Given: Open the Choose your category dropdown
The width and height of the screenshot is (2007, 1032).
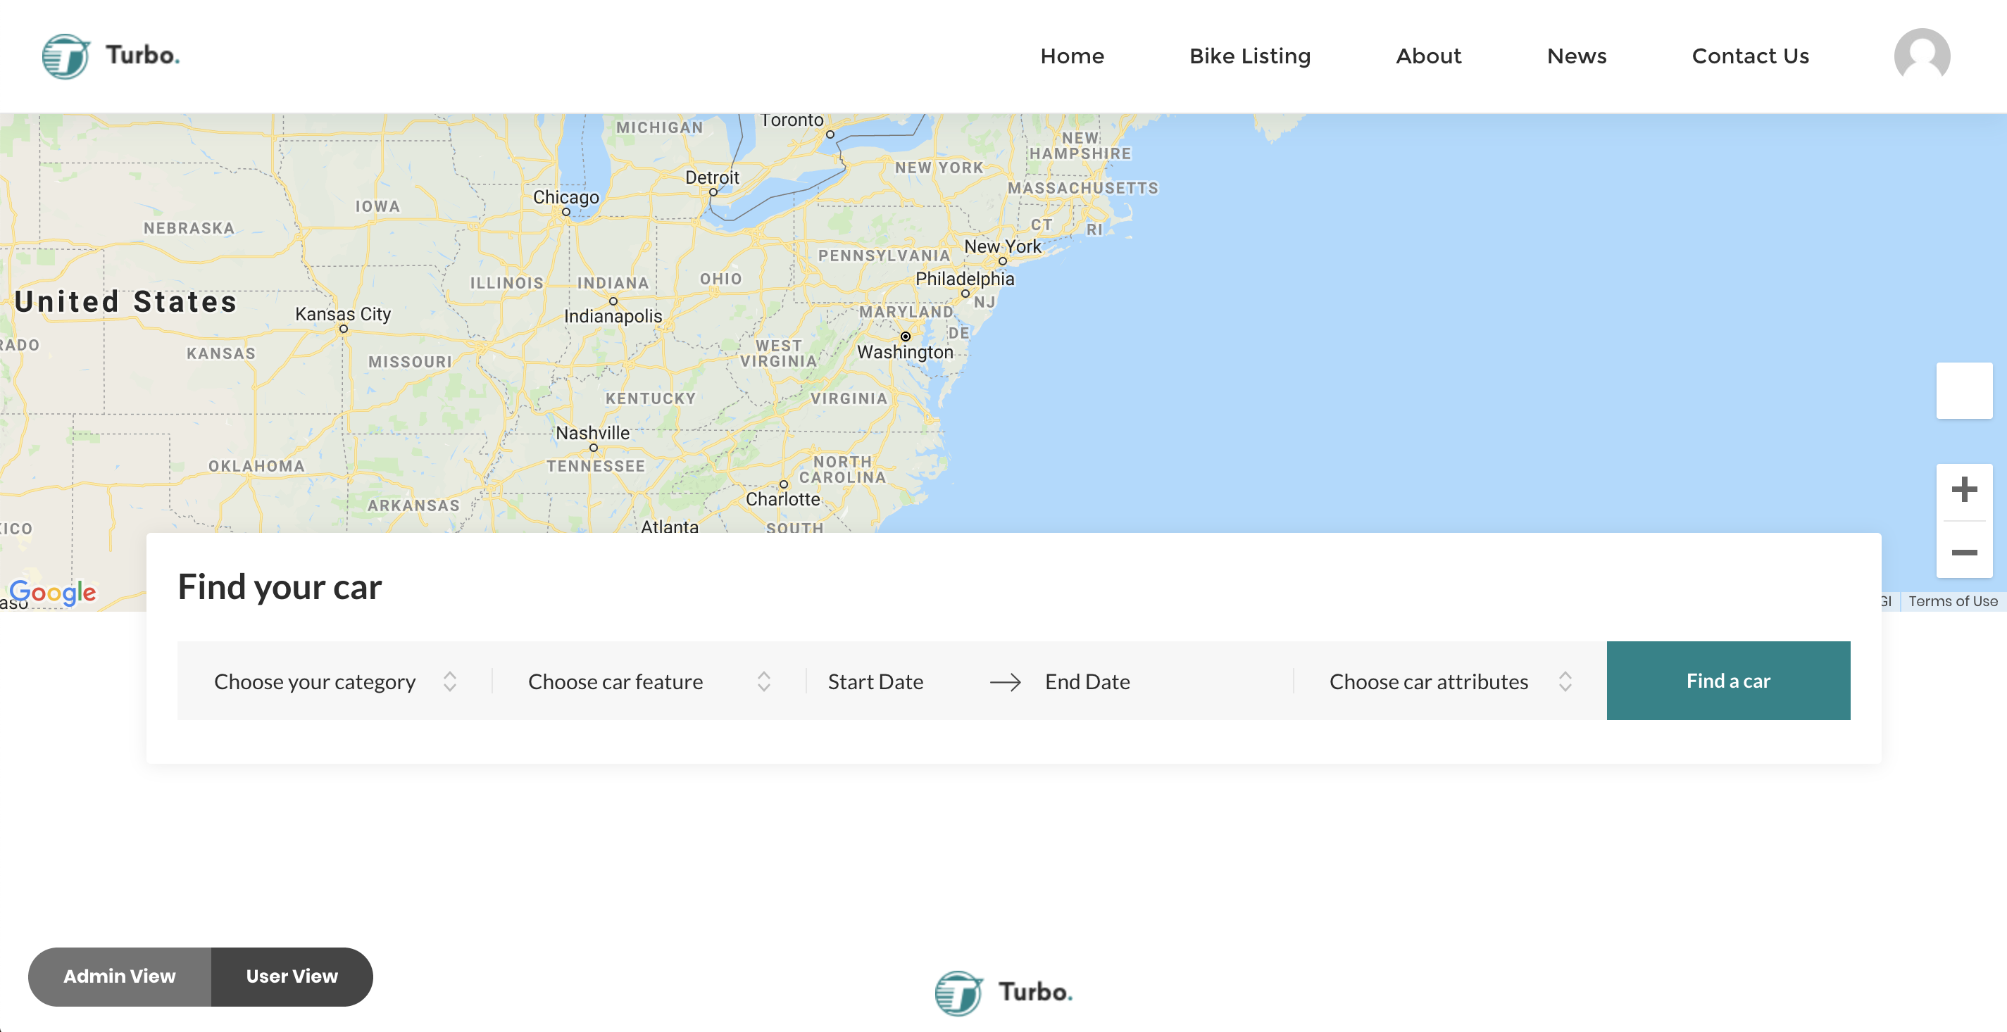Looking at the screenshot, I should 335,681.
